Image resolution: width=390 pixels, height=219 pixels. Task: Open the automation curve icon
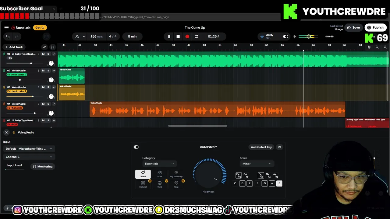[x=44, y=47]
